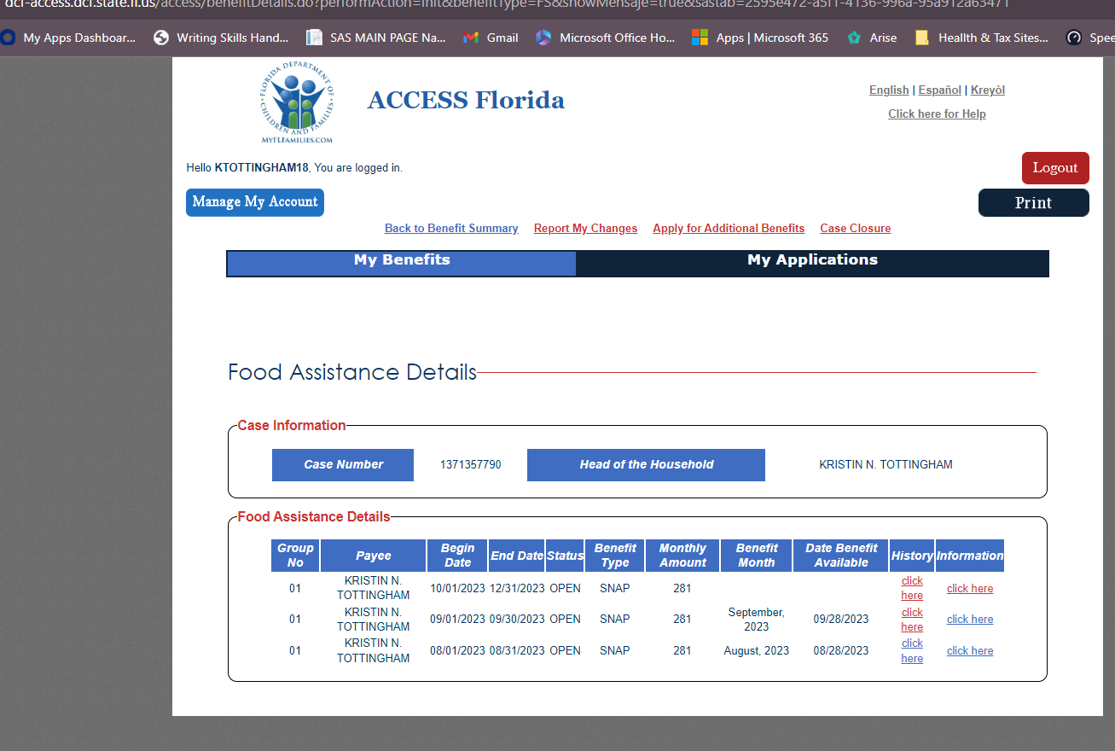The height and width of the screenshot is (751, 1115).
Task: Open the Arise bookmark
Action: 871,38
